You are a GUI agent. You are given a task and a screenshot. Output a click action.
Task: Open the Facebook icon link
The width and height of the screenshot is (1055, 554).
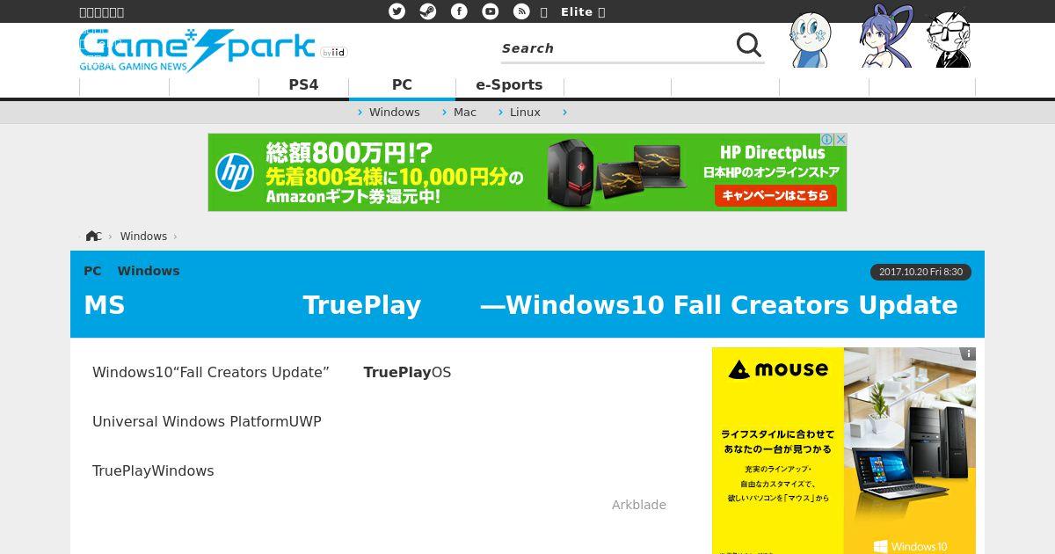click(459, 11)
